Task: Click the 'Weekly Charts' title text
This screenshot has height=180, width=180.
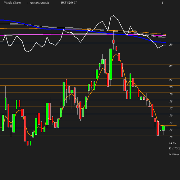Action: (x=12, y=3)
